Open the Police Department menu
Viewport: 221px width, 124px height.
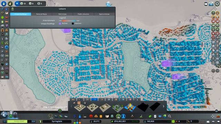coord(101,116)
